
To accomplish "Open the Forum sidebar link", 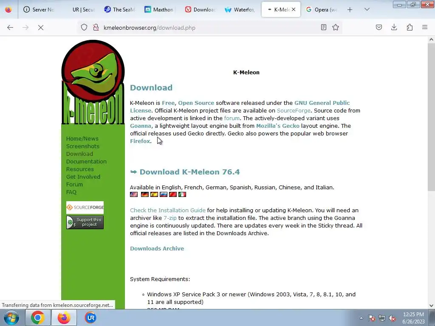I will (74, 184).
